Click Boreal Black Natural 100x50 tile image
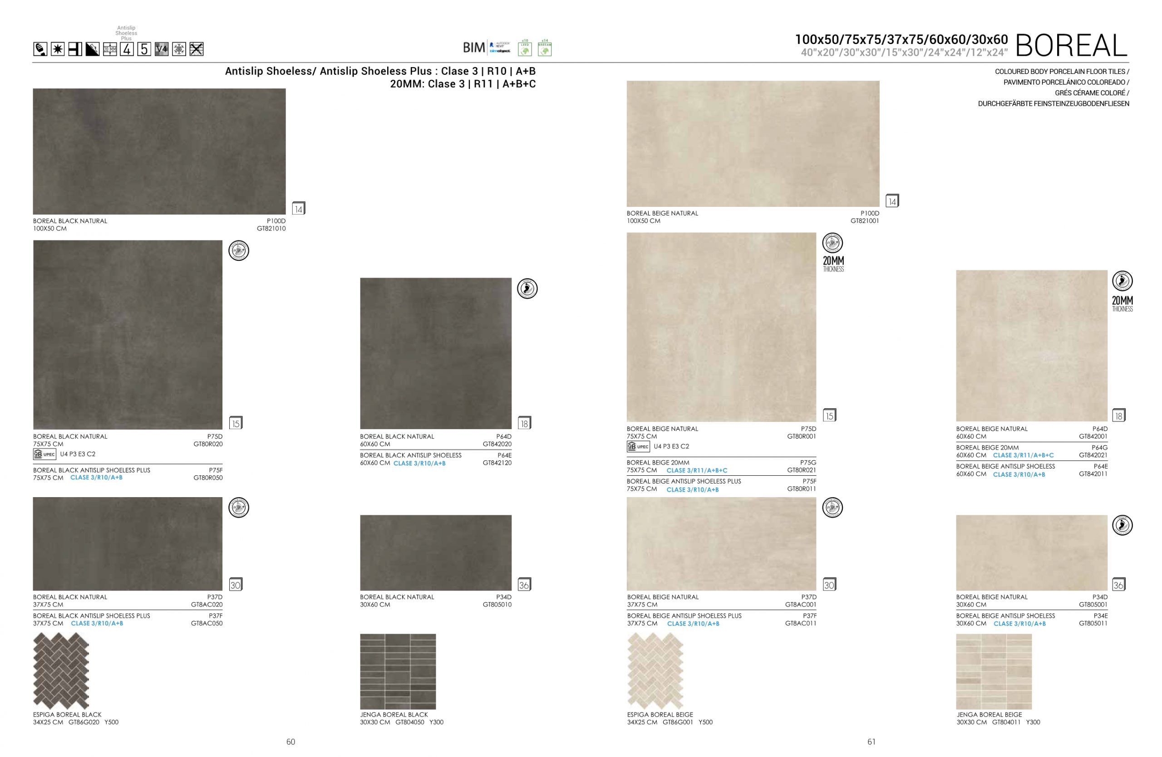Viewport: 1162px width, 757px height. [x=159, y=151]
